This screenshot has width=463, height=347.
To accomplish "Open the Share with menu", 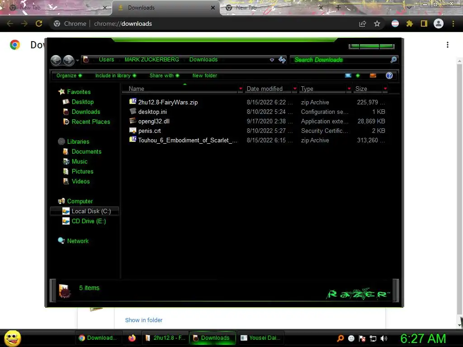I will 164,75.
